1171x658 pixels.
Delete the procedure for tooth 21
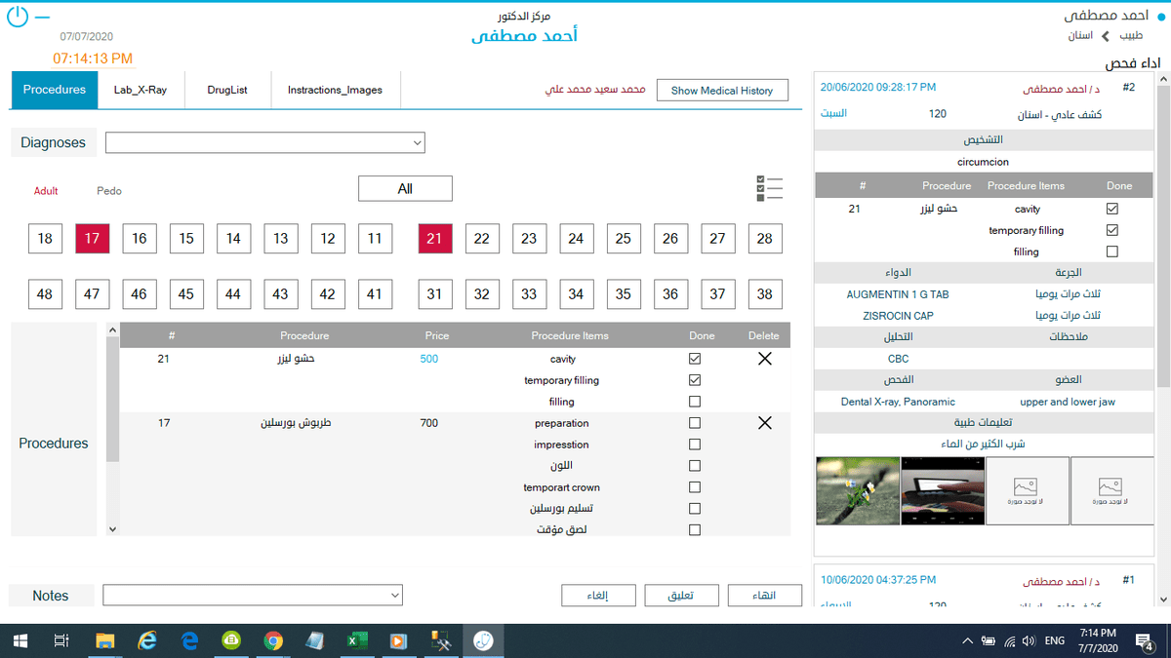click(764, 359)
